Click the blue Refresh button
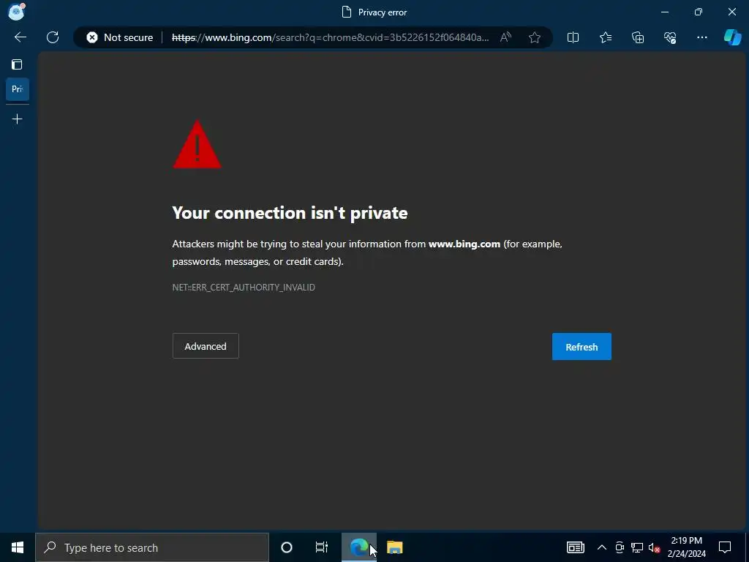Viewport: 749px width, 562px height. click(581, 346)
